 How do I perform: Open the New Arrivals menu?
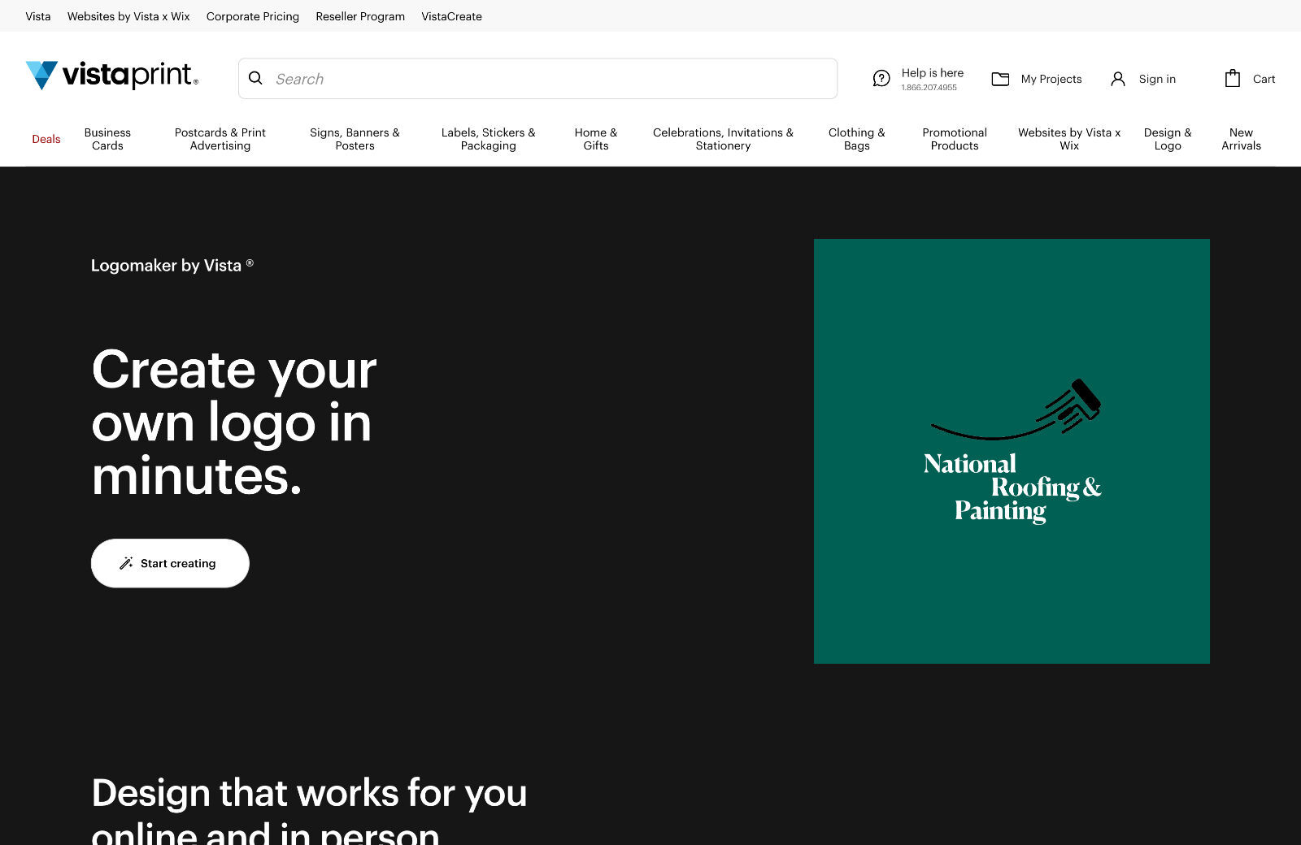coord(1241,139)
